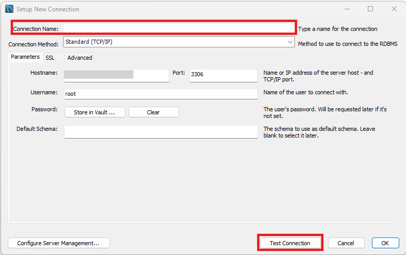Go to the Advanced tab
Image resolution: width=406 pixels, height=255 pixels.
(x=80, y=58)
